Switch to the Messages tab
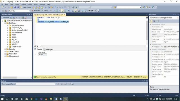This screenshot has height=101, width=180. click(x=48, y=49)
